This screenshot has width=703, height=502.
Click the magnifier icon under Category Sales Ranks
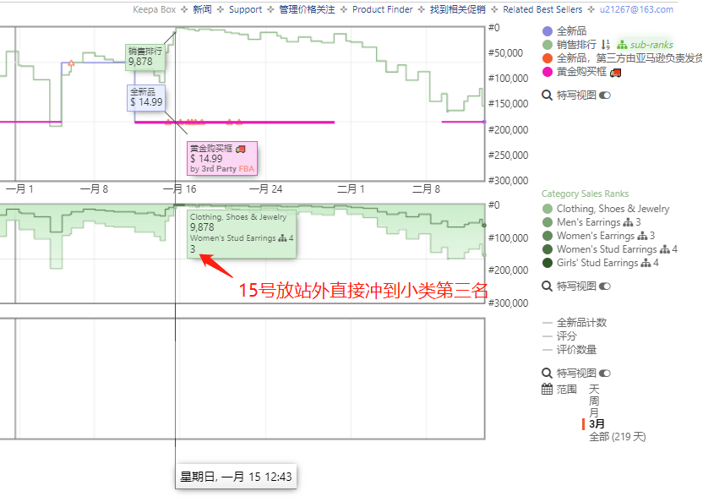point(547,286)
